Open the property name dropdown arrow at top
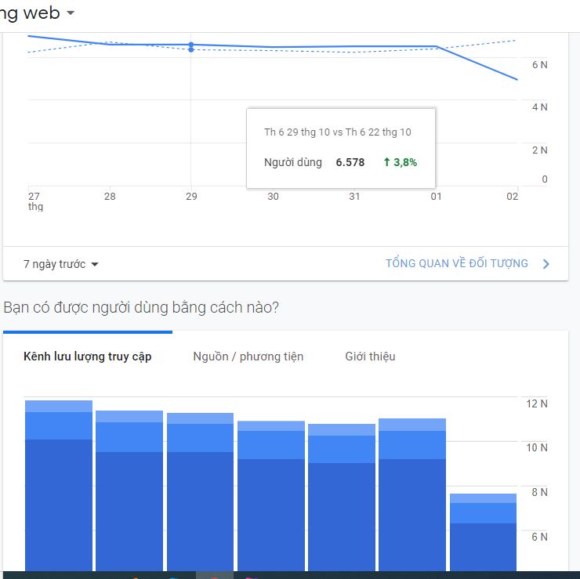Screen dimensions: 580x579 coord(71,13)
